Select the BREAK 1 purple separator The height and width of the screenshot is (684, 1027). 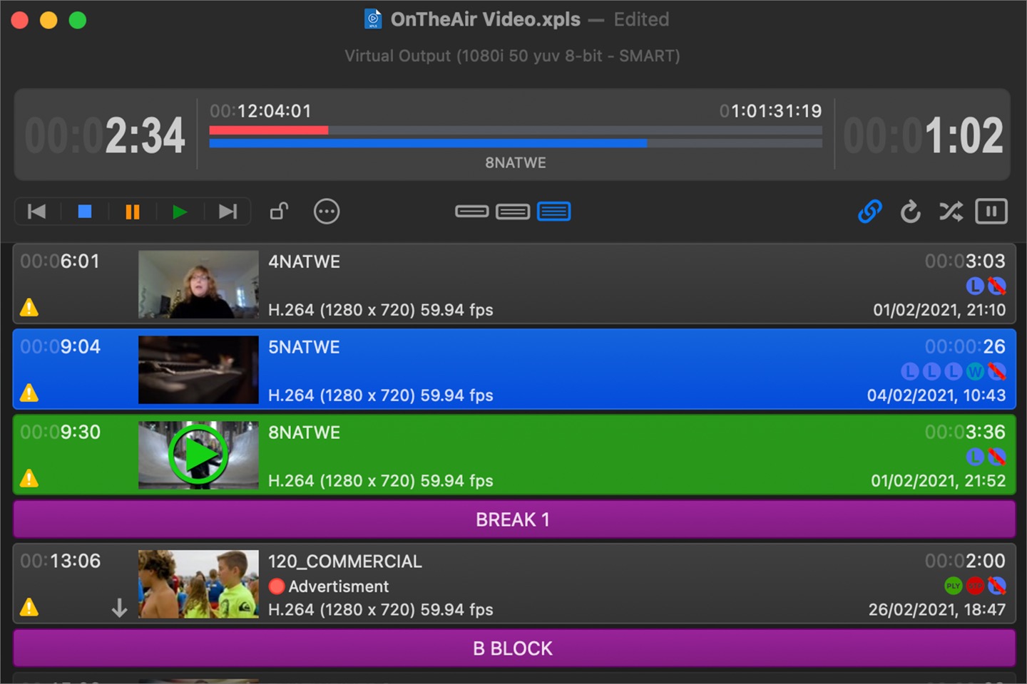point(513,519)
